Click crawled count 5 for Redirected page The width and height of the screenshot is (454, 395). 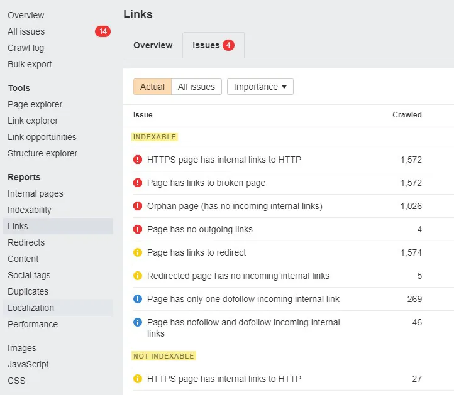tap(419, 276)
